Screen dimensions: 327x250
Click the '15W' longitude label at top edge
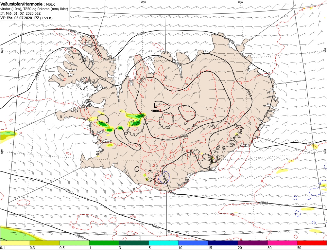(x=240, y=1)
